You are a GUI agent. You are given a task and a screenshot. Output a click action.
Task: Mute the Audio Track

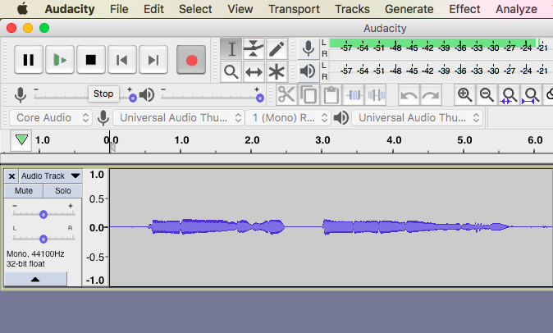pos(24,190)
